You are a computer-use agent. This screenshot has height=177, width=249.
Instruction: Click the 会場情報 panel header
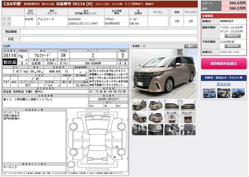tap(224, 16)
